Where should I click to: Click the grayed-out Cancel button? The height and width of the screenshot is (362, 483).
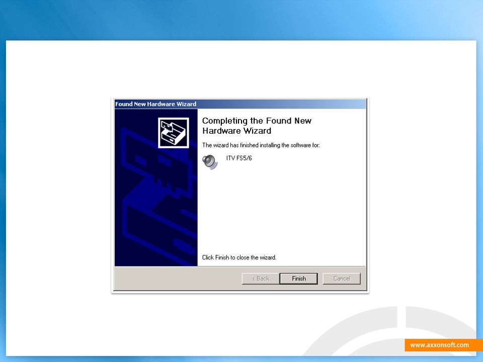(342, 279)
